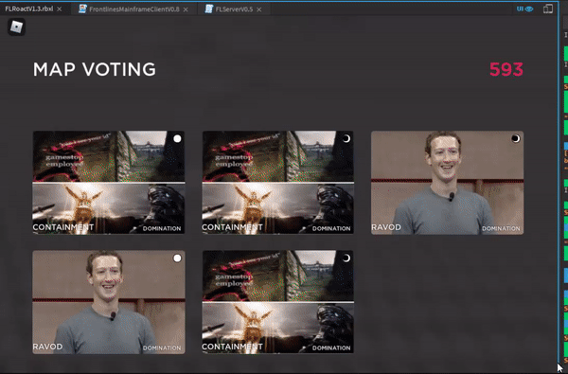The width and height of the screenshot is (568, 374).
Task: Close the FrontlinesMainframeClientV0.8 tab
Action: 186,9
